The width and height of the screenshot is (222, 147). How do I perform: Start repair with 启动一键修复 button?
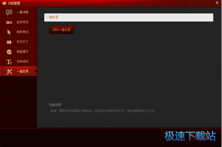click(x=62, y=30)
